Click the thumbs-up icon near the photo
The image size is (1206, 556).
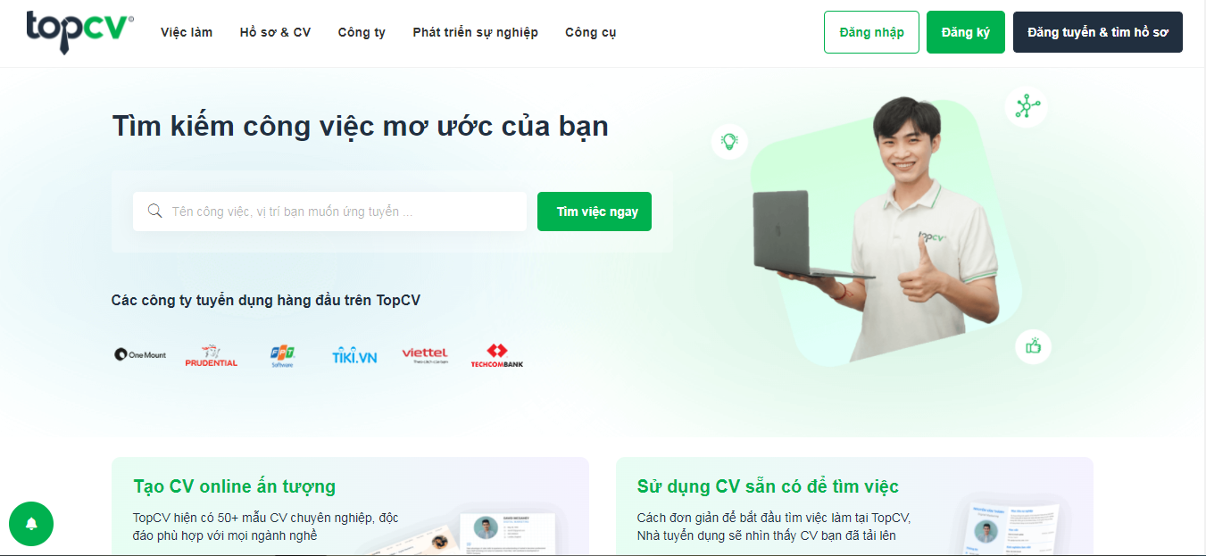[1034, 346]
